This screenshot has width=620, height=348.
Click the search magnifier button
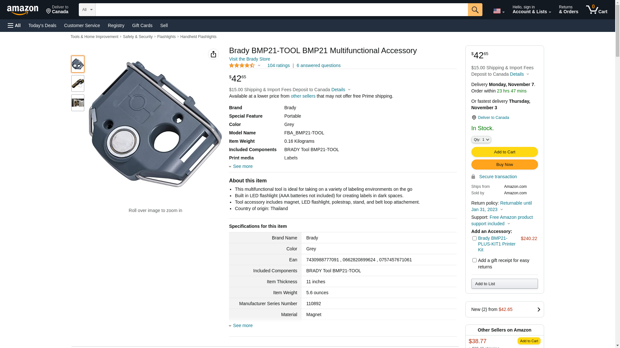(475, 10)
